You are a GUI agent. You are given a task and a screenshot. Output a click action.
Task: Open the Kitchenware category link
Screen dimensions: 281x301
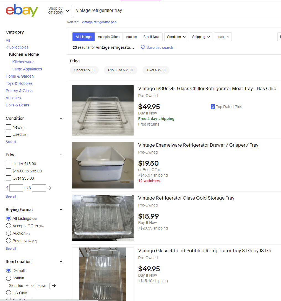click(x=23, y=62)
